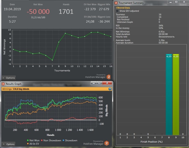The width and height of the screenshot is (189, 148).
Task: Click the Hold'em Manager 2 logo under tournaments graph
Action: click(x=109, y=77)
